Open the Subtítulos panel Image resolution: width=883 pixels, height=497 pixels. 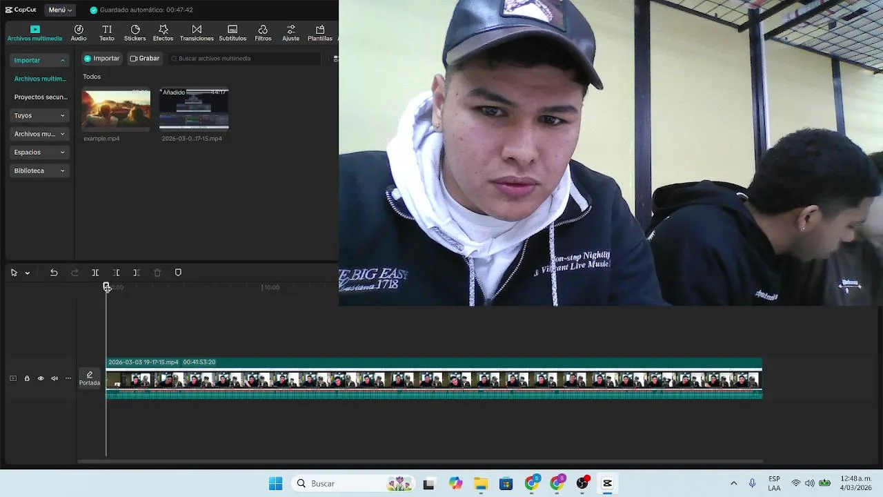[232, 32]
